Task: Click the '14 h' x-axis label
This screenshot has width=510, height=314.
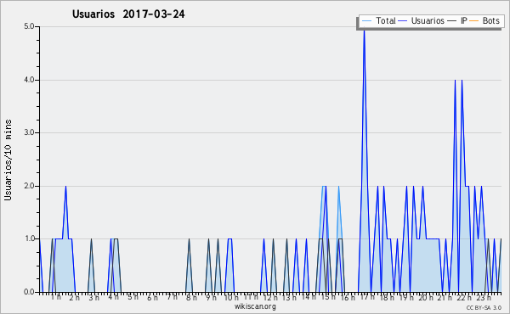Action: (309, 297)
